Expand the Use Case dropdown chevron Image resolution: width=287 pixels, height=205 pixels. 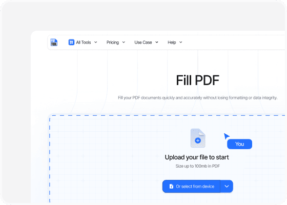click(x=157, y=42)
